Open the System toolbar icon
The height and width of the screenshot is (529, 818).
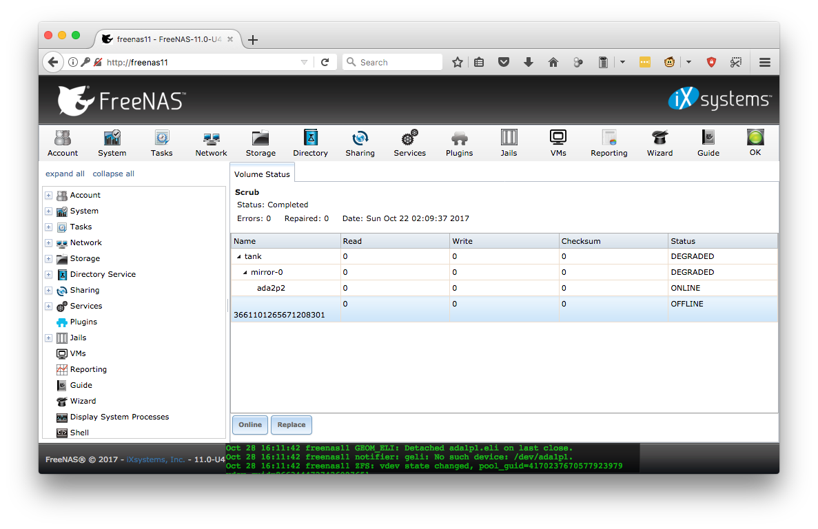[112, 143]
